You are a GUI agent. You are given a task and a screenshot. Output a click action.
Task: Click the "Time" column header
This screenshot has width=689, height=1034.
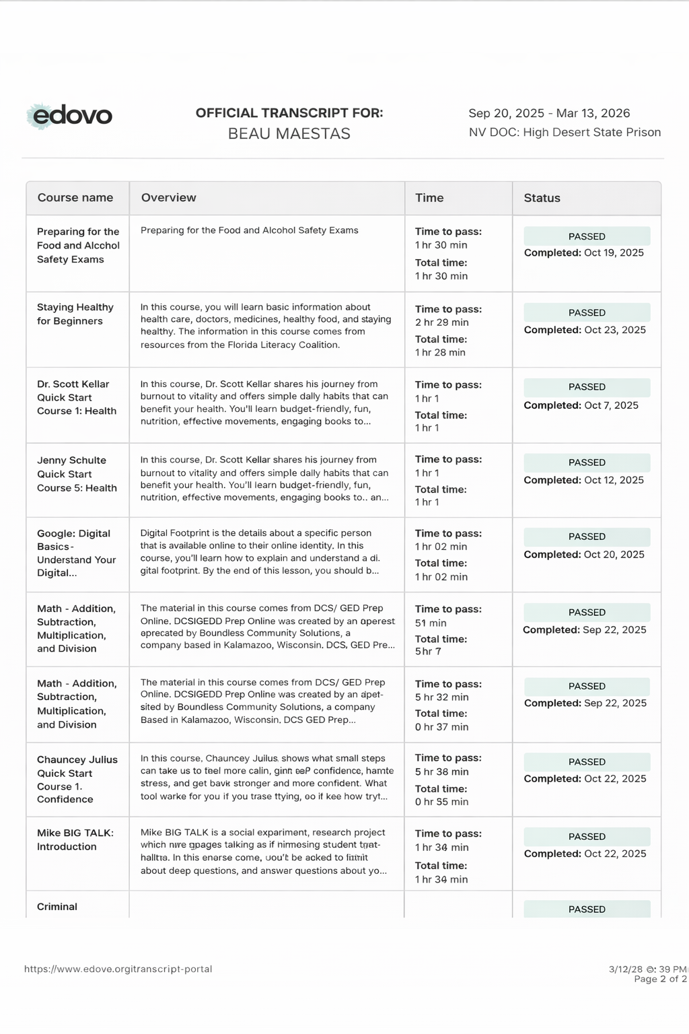point(429,198)
